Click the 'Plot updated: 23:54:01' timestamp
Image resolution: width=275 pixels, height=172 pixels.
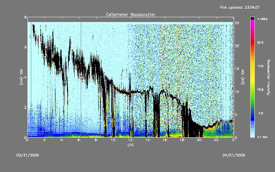[240, 7]
